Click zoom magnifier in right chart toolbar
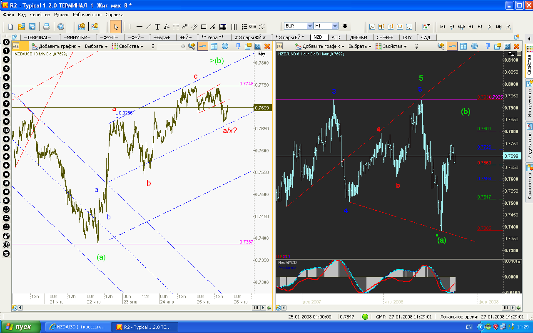 [x=441, y=46]
